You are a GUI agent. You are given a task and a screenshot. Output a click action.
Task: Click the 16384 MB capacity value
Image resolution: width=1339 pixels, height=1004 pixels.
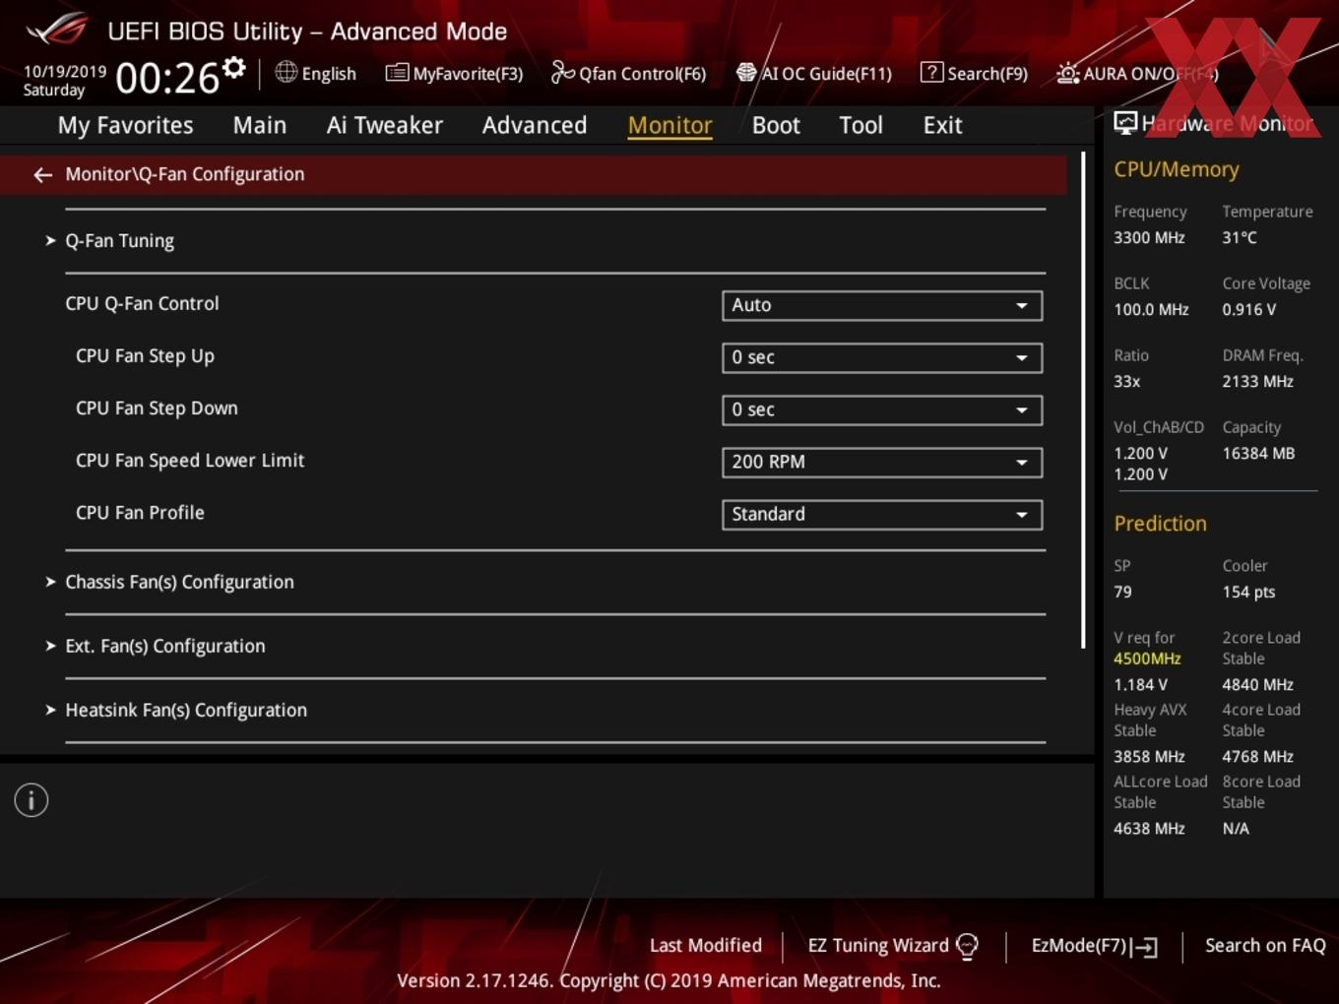1258,454
